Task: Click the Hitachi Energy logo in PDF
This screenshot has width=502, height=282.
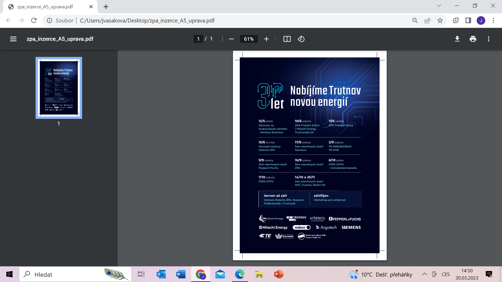Action: (273, 227)
